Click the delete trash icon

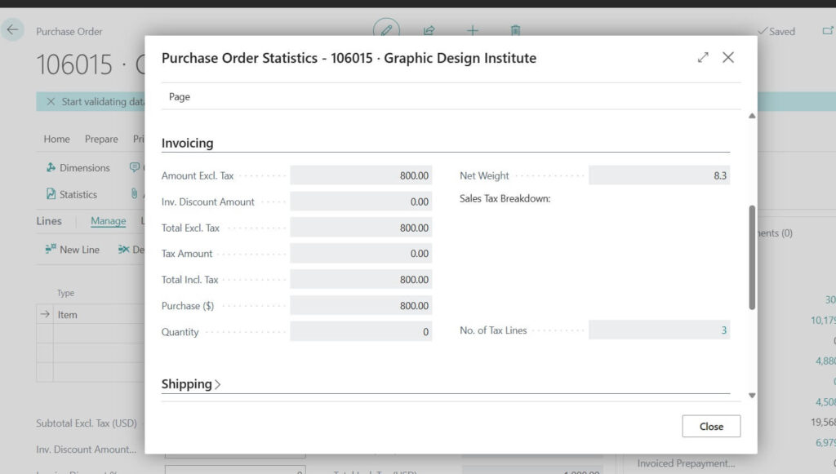tap(515, 30)
